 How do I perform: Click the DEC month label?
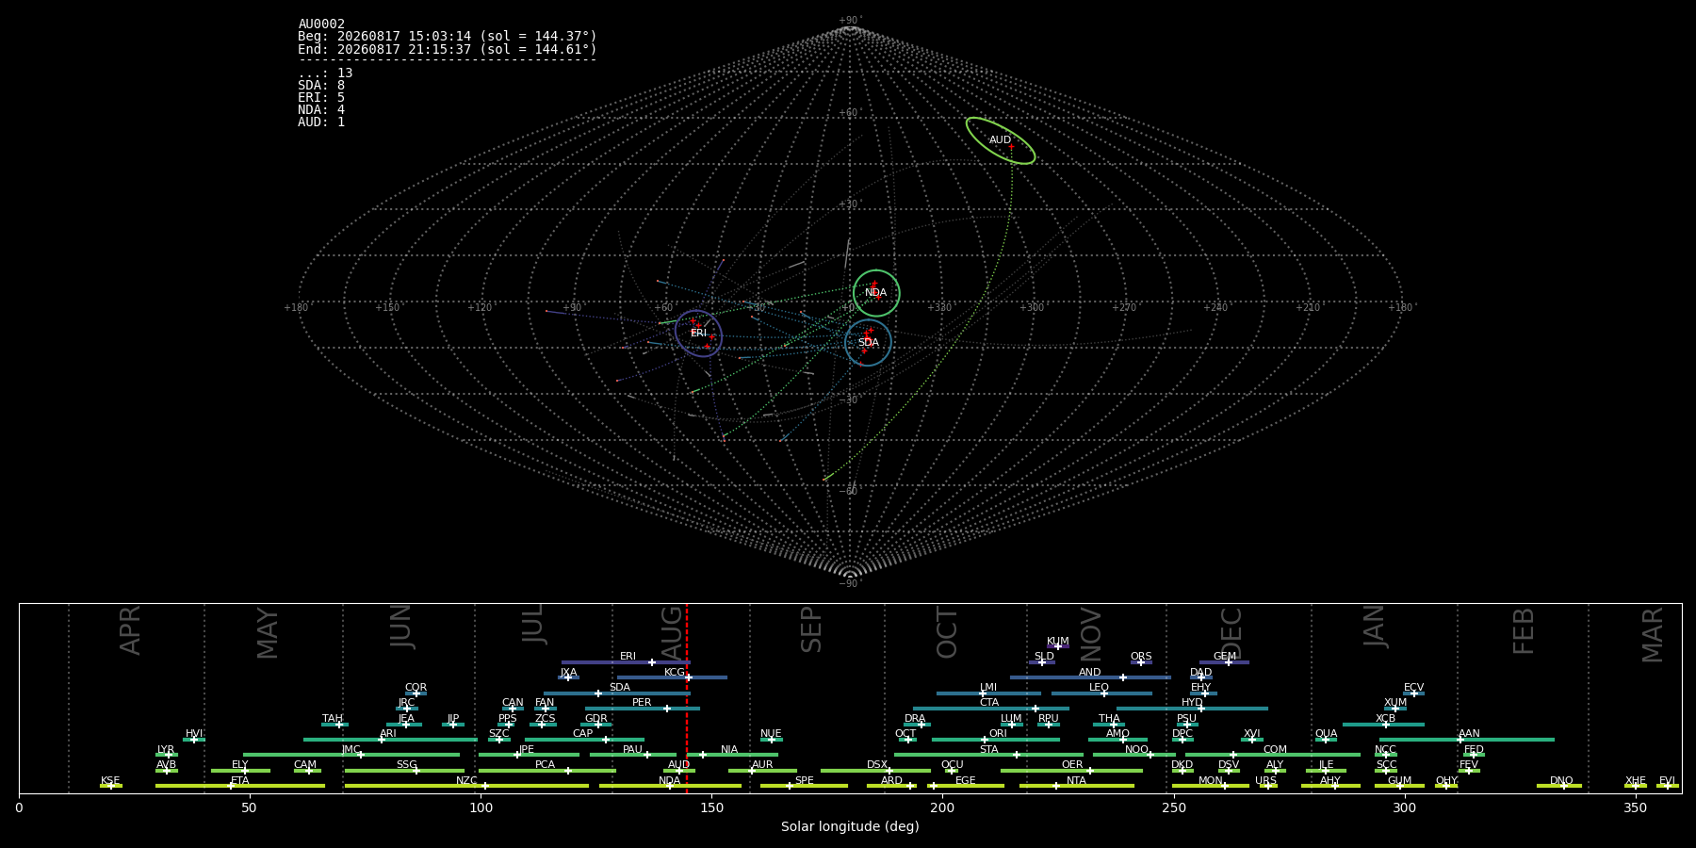(x=1231, y=633)
